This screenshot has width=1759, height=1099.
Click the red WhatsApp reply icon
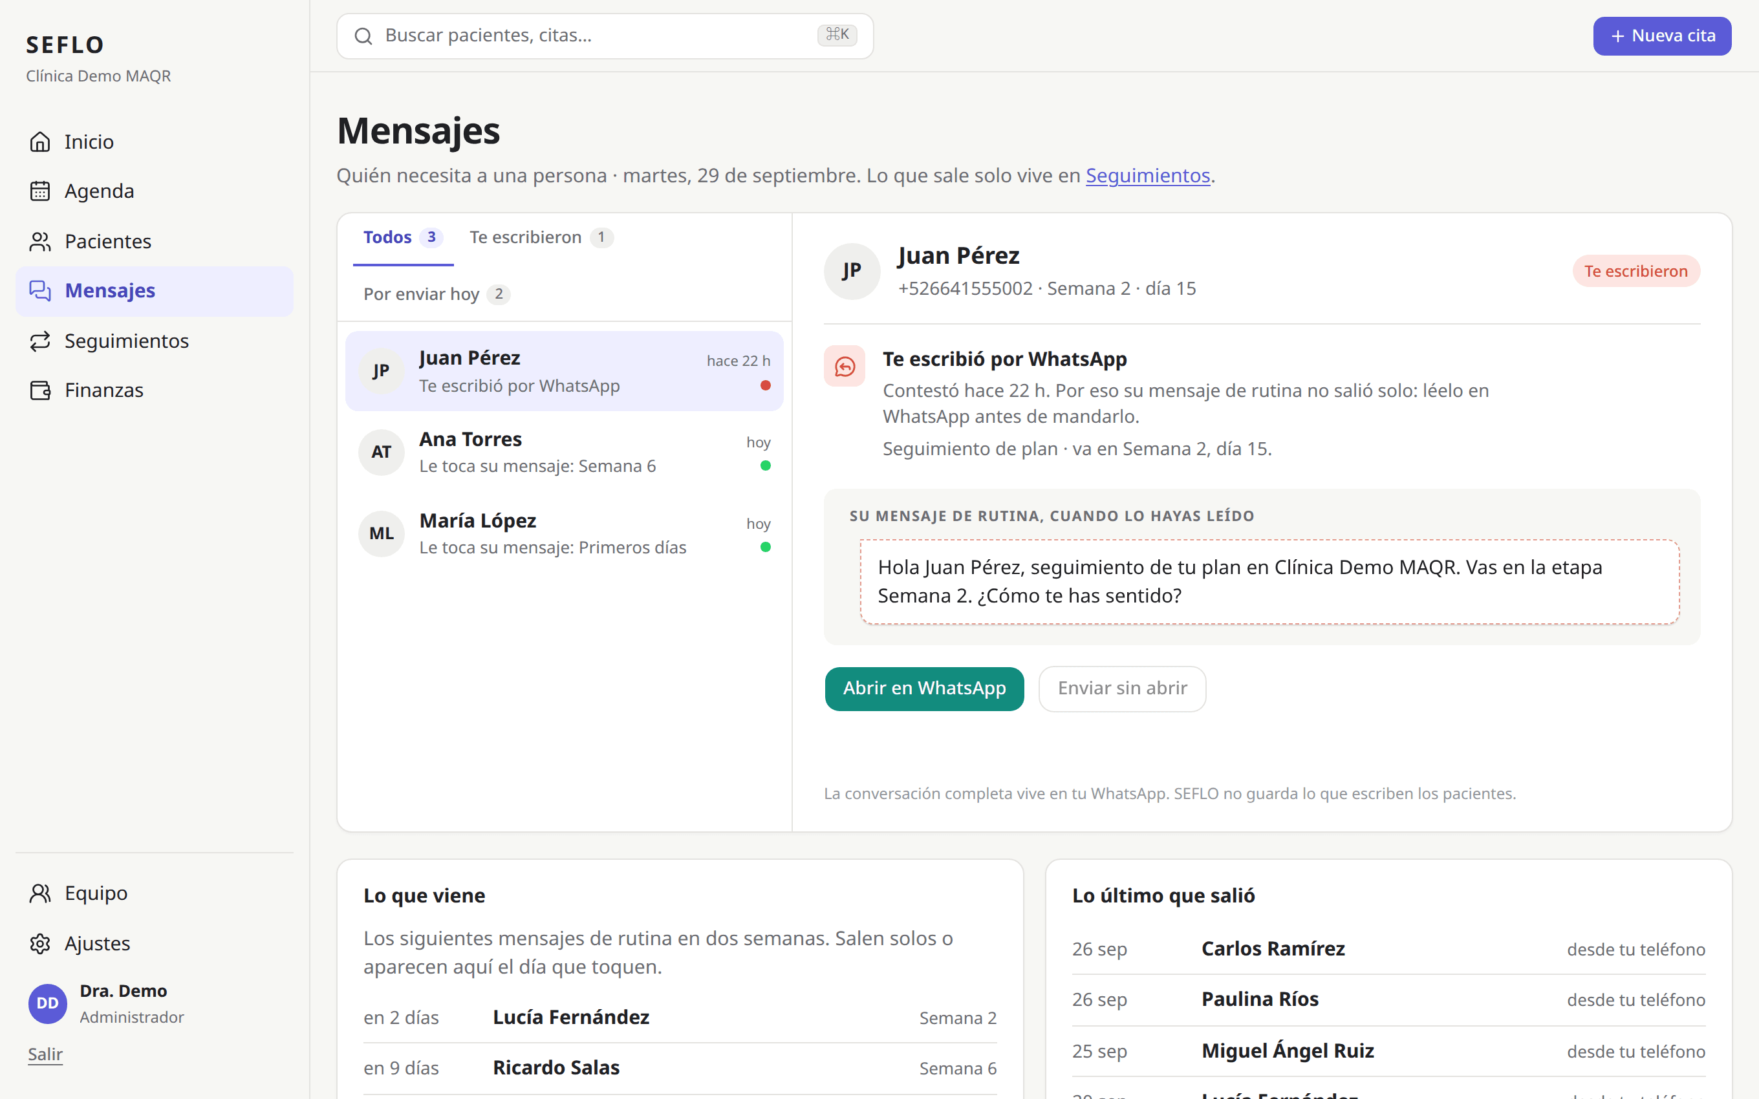(845, 367)
